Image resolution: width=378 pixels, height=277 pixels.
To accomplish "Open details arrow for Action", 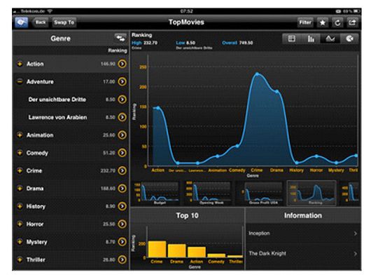I will coord(122,64).
